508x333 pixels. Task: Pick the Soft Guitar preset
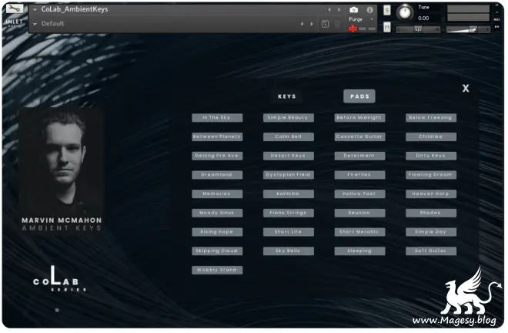(430, 251)
